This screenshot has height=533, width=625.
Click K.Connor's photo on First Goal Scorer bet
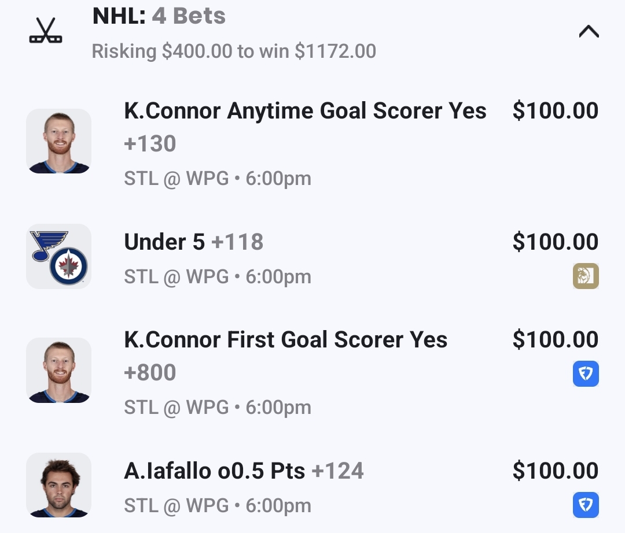click(x=58, y=371)
